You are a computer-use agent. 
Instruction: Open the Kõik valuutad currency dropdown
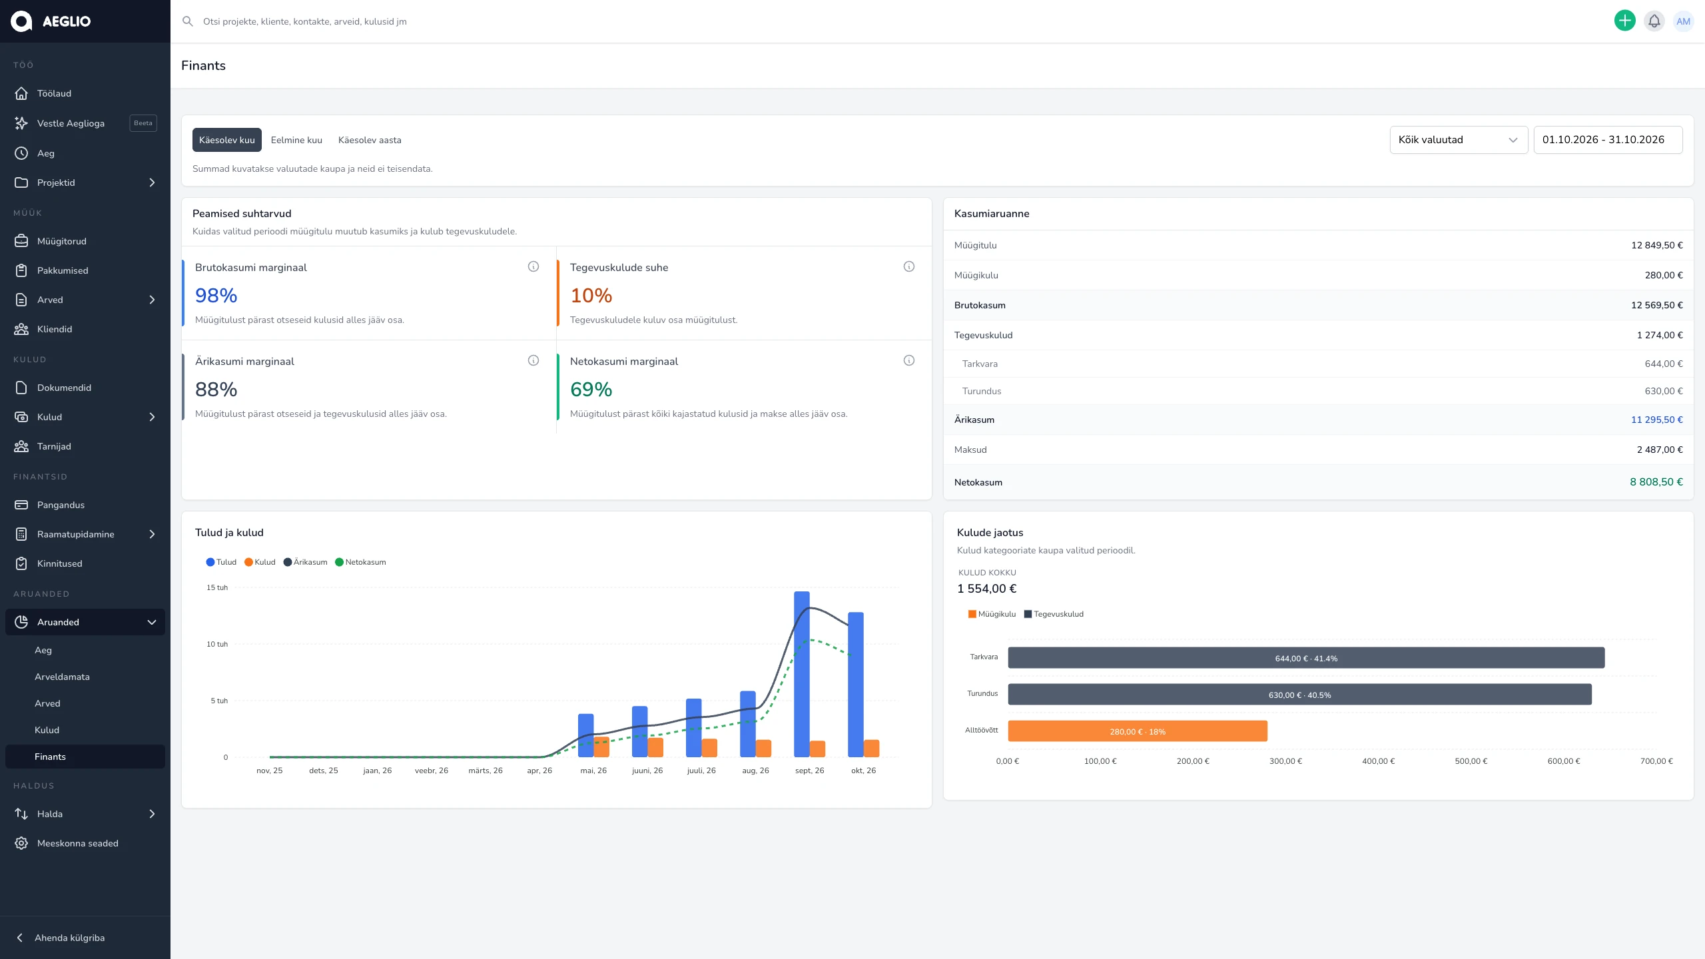1459,140
